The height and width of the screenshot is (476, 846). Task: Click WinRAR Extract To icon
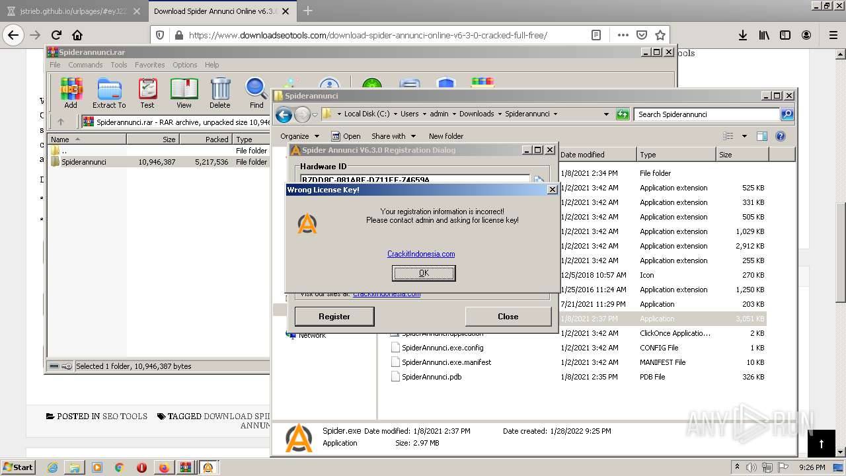click(109, 93)
